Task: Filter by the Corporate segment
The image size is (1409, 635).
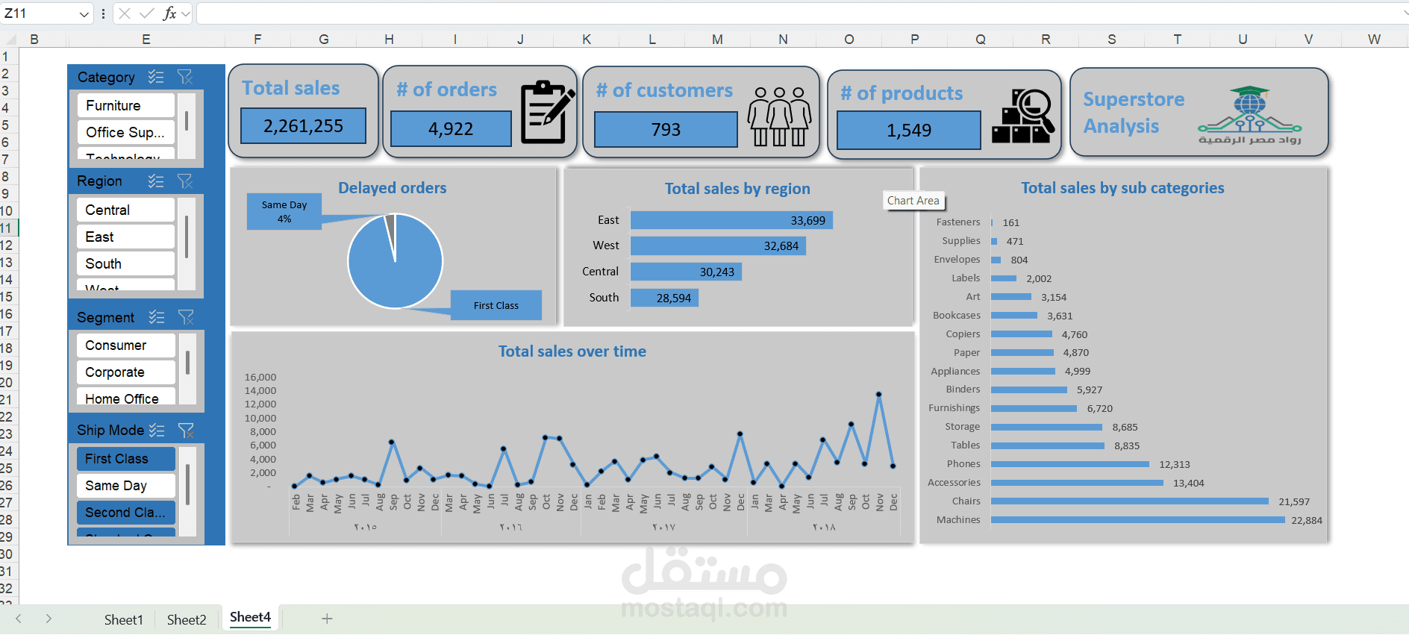Action: click(x=126, y=372)
